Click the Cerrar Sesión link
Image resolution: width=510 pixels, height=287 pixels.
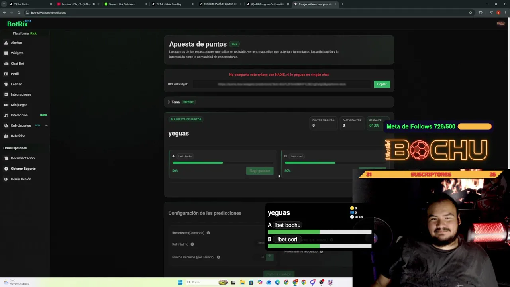click(21, 179)
